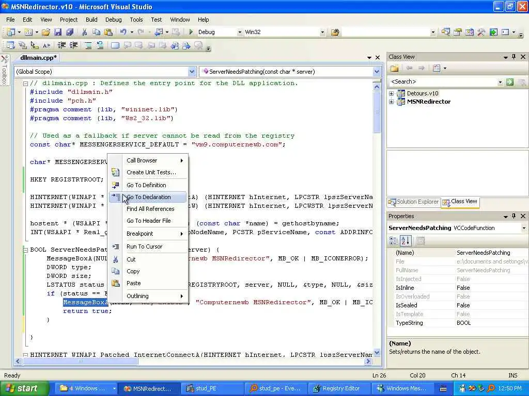The image size is (529, 396).
Task: Open the Object Browser toolbar icon
Action: coord(469,32)
